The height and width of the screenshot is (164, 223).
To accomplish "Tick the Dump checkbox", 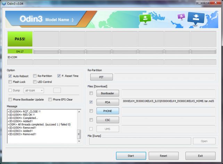I will (10, 90).
